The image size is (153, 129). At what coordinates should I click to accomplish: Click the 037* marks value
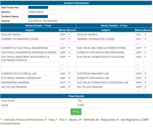click(139, 48)
